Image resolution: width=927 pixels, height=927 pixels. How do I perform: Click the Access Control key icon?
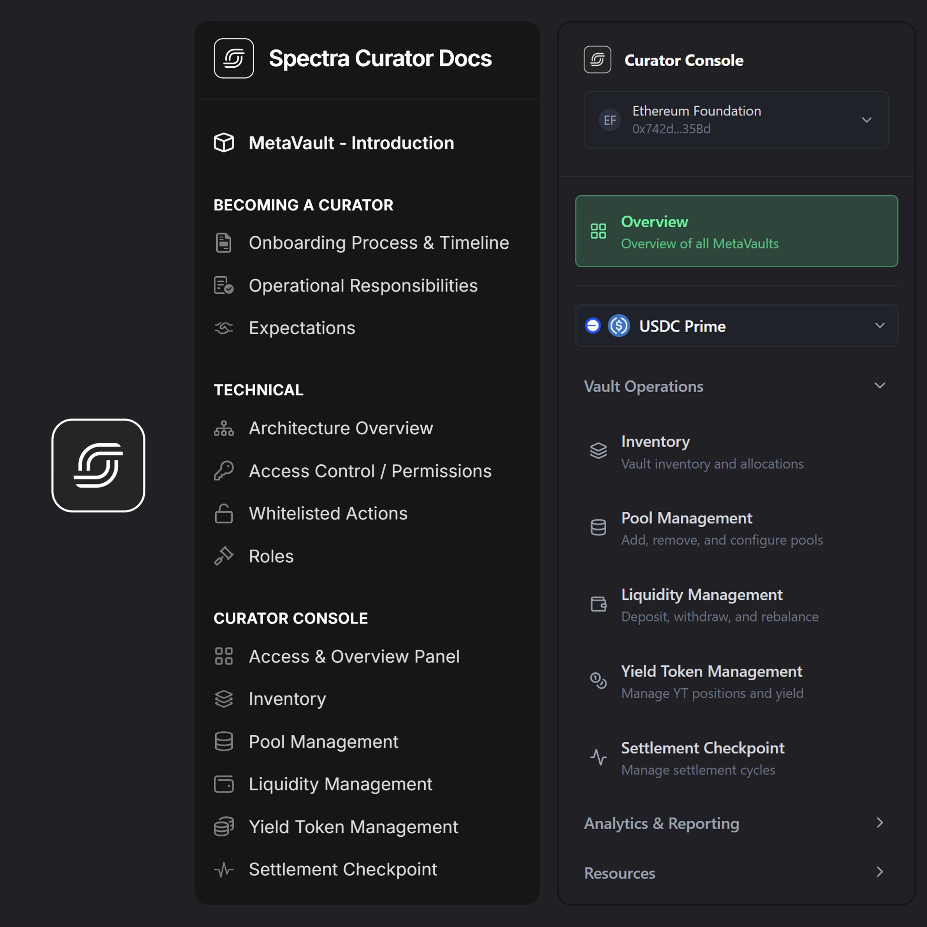click(x=224, y=471)
